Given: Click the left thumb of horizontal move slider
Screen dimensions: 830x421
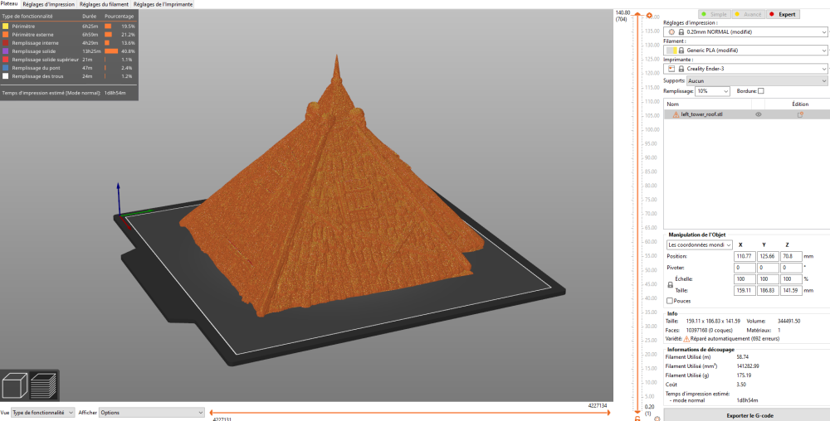Looking at the screenshot, I should coord(211,413).
